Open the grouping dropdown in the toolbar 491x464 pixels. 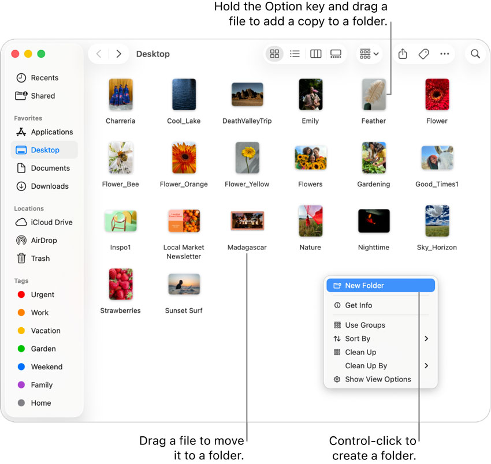369,54
